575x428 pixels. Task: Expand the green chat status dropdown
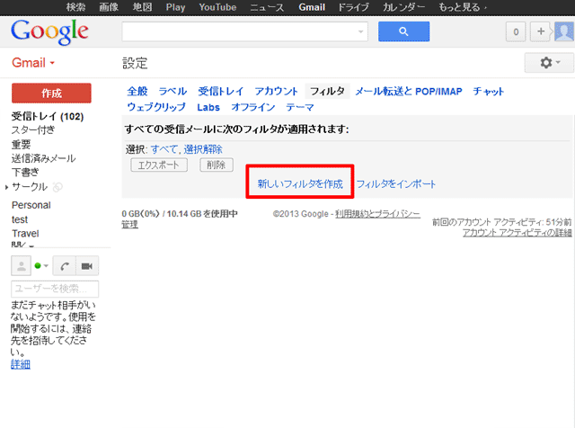42,266
